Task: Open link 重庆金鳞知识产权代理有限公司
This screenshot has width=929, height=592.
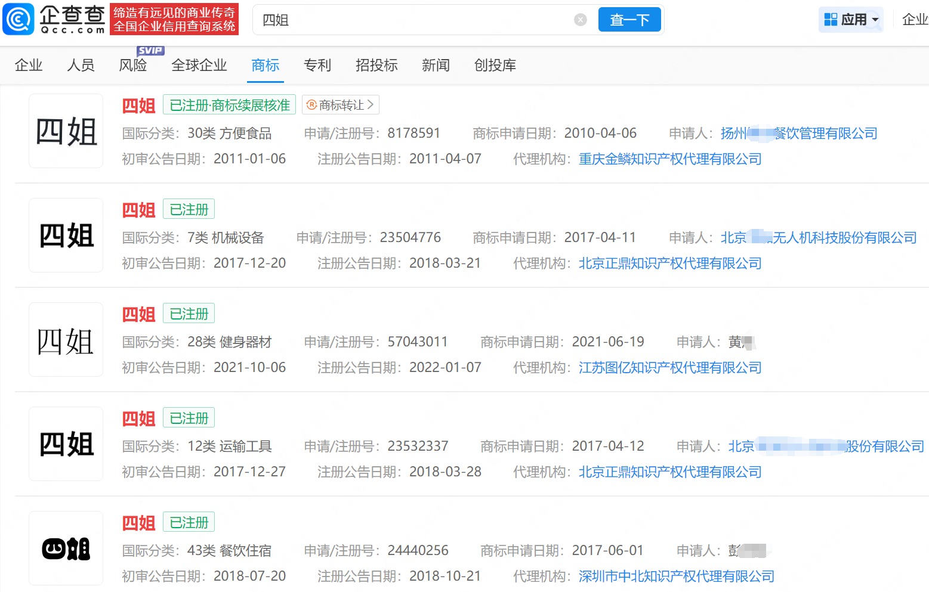Action: coord(670,159)
